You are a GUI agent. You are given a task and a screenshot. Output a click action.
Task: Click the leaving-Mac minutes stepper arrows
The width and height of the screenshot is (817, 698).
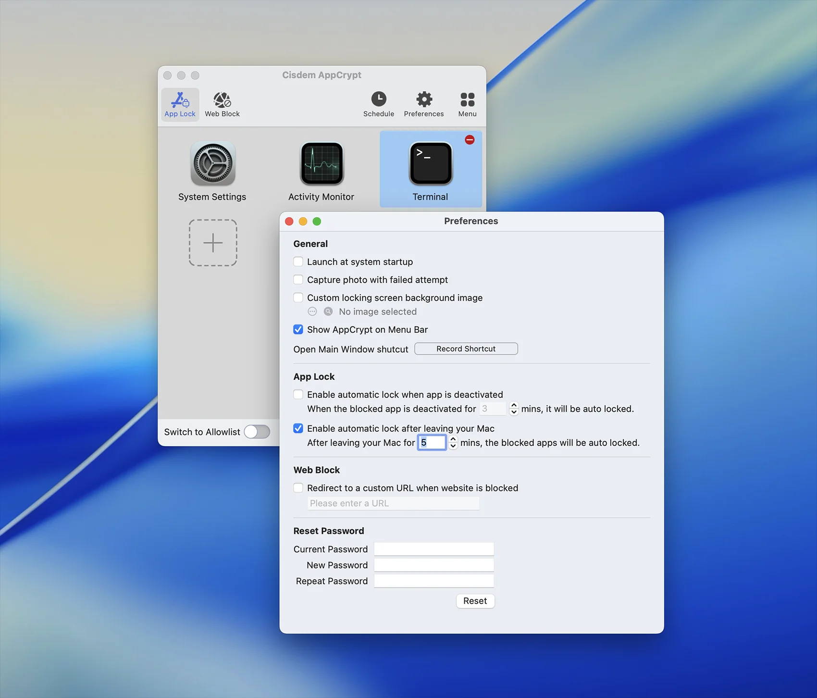[x=453, y=443]
